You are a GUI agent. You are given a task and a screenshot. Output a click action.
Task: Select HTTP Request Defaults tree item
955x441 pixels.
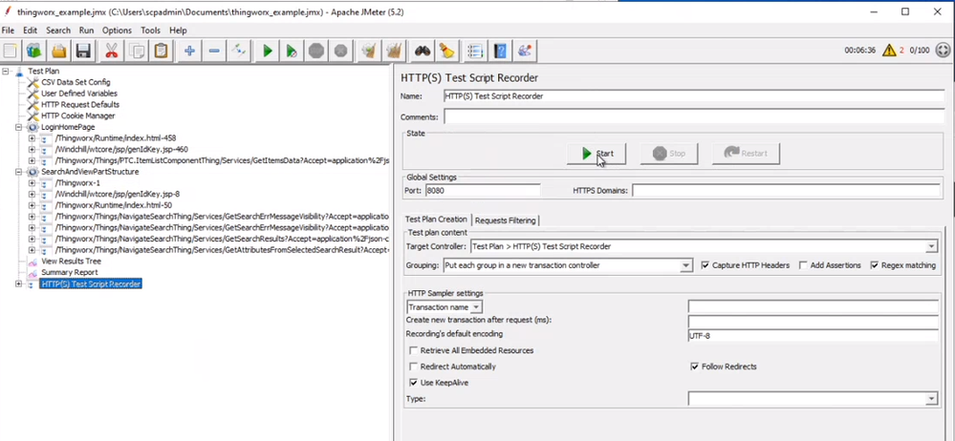point(80,105)
